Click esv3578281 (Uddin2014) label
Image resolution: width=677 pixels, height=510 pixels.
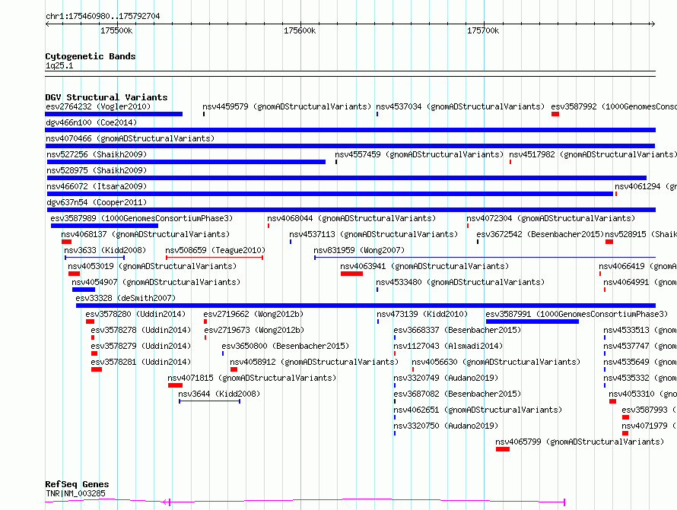click(x=141, y=362)
